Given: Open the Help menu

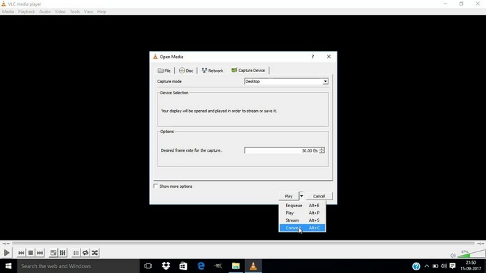Looking at the screenshot, I should coord(101,12).
